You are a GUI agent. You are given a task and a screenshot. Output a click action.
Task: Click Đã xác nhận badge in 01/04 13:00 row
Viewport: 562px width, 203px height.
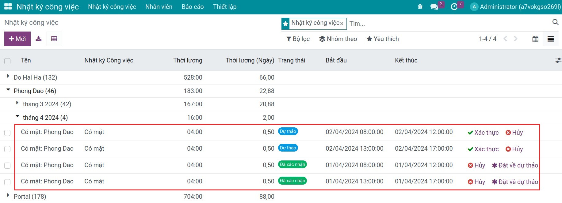pyautogui.click(x=292, y=181)
